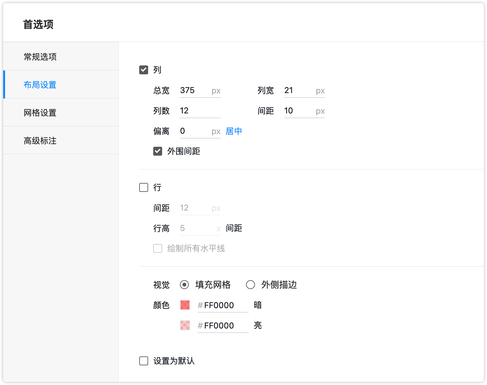The height and width of the screenshot is (385, 487).
Task: Choose the 外侧描边 radio option
Action: tap(250, 285)
